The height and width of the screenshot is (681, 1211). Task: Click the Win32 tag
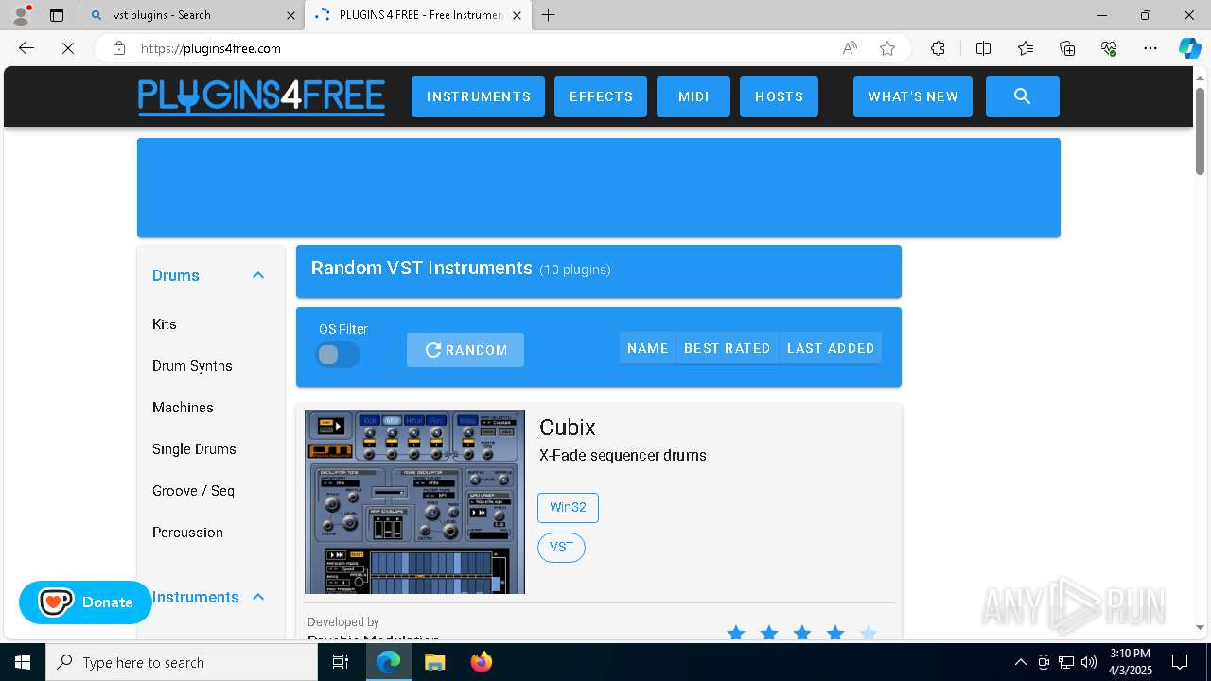point(568,507)
